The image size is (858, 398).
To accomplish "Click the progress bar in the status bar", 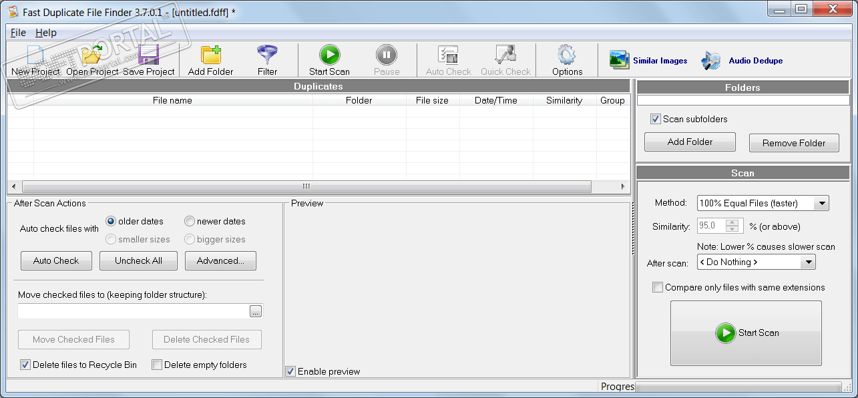I will point(738,386).
